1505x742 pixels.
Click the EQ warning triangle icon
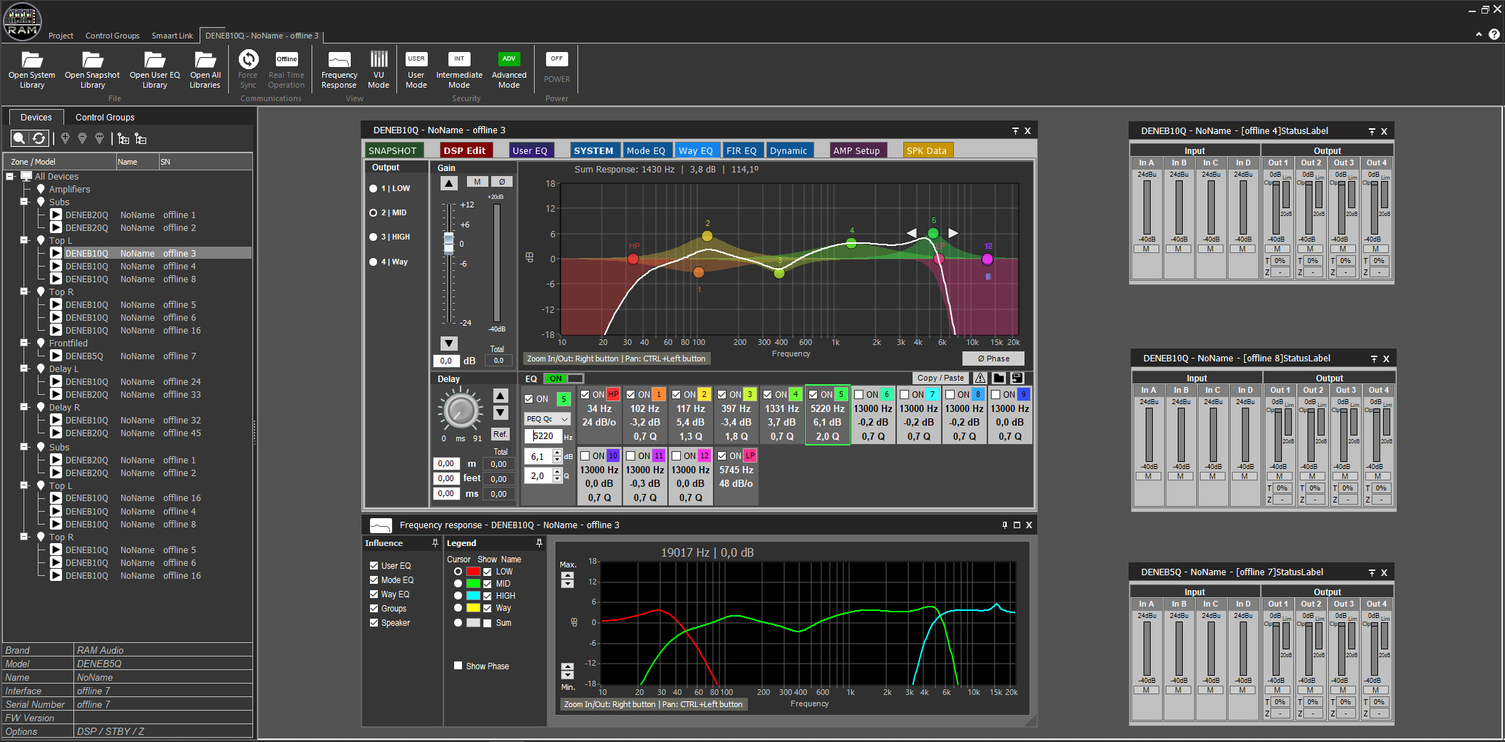pyautogui.click(x=980, y=378)
